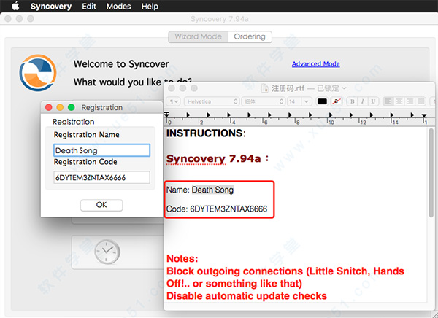Open the Modes menu

(x=118, y=7)
